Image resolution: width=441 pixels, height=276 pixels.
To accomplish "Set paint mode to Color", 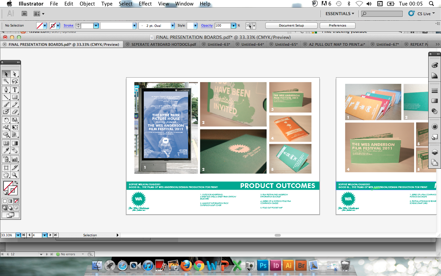I will click(5, 201).
